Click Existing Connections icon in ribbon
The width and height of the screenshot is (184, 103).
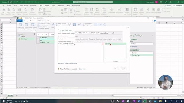point(32,11)
